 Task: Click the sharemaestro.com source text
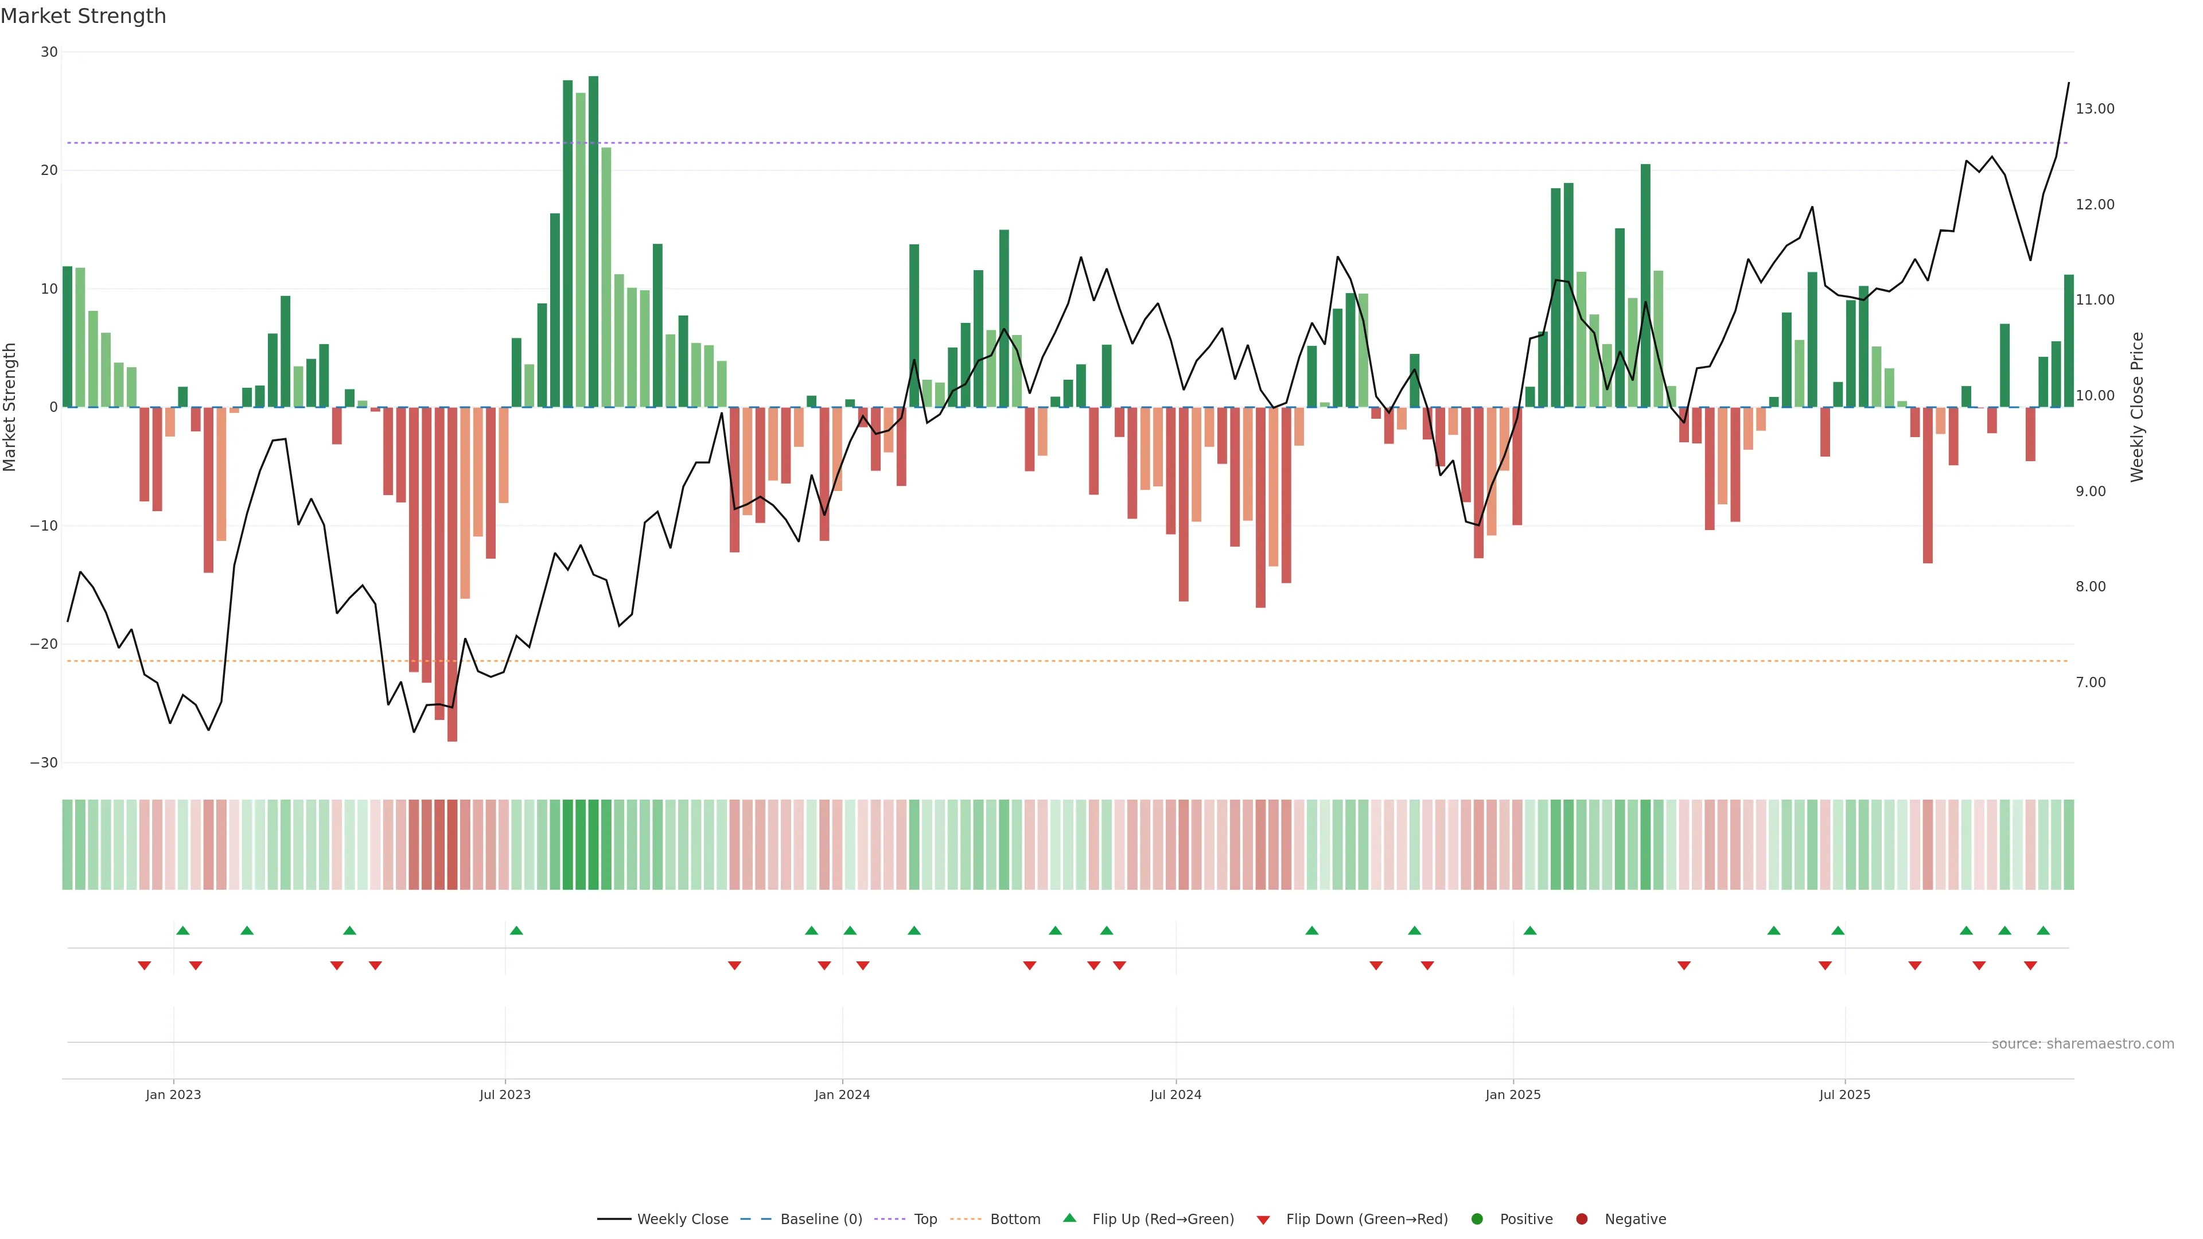coord(2083,1043)
